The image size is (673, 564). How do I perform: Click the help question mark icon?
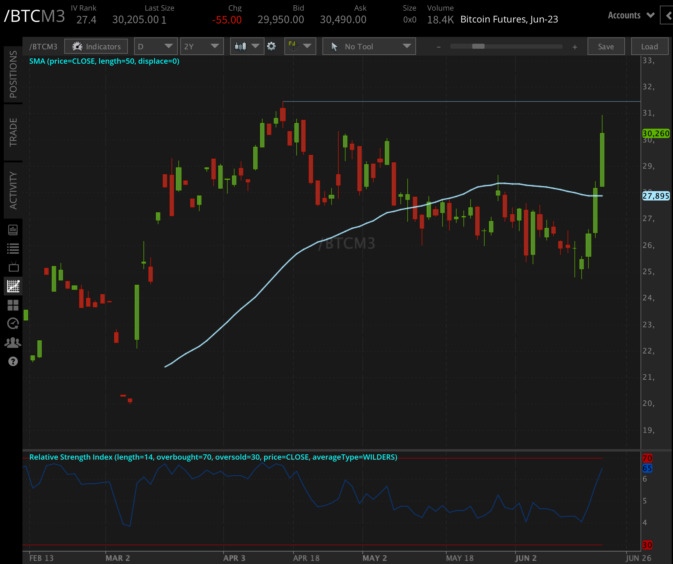point(13,361)
